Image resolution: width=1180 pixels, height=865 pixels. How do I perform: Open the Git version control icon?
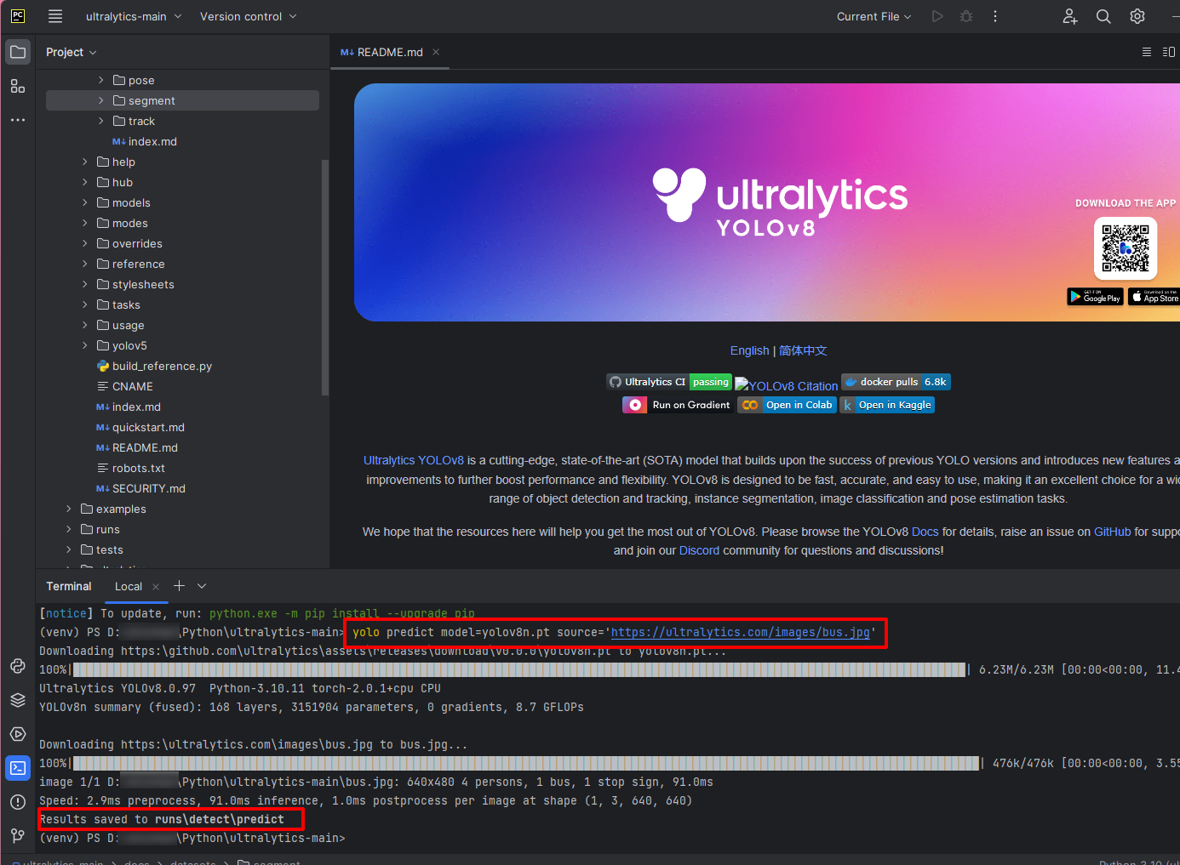[x=18, y=836]
